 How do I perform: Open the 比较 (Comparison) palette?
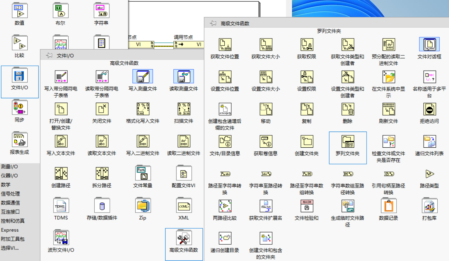[x=20, y=43]
